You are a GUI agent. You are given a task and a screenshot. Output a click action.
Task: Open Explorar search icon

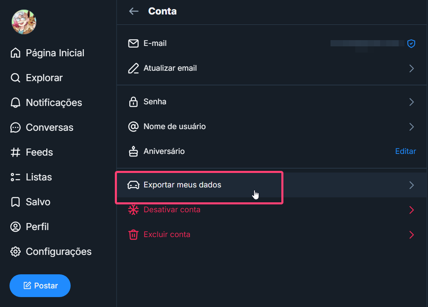pyautogui.click(x=15, y=78)
